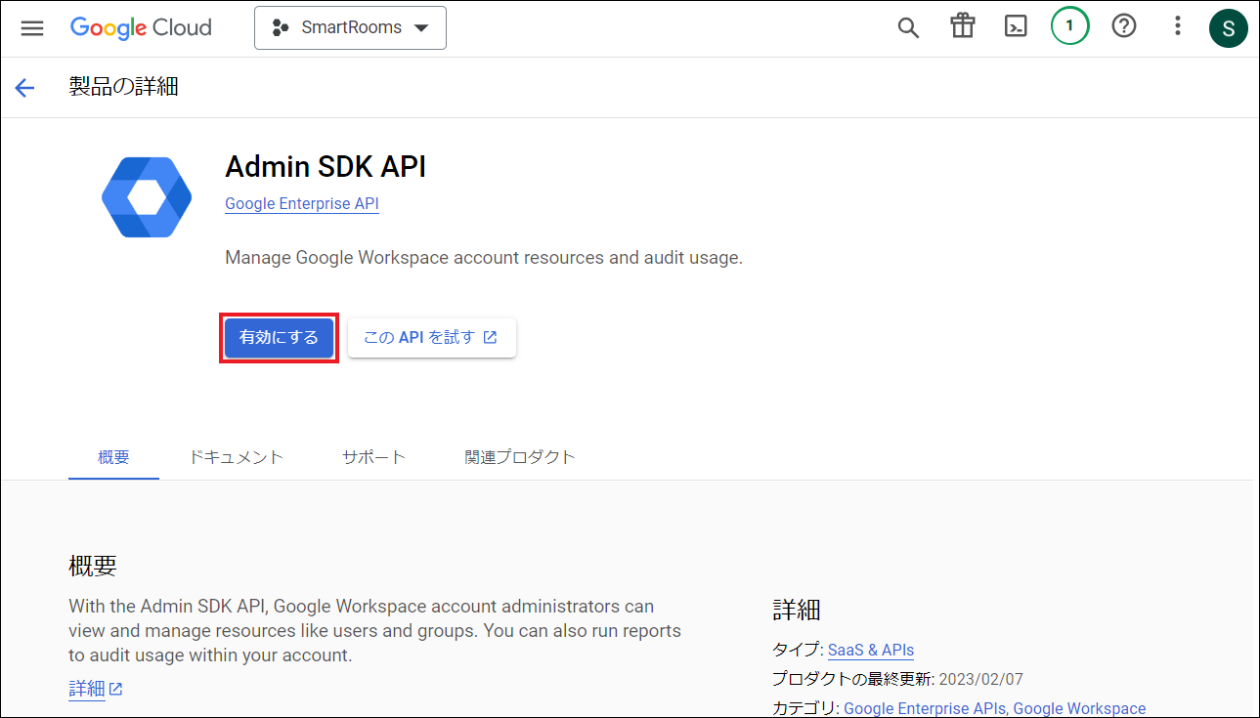The image size is (1260, 718).
Task: Activate Cloud Shell terminal icon
Action: (1016, 27)
